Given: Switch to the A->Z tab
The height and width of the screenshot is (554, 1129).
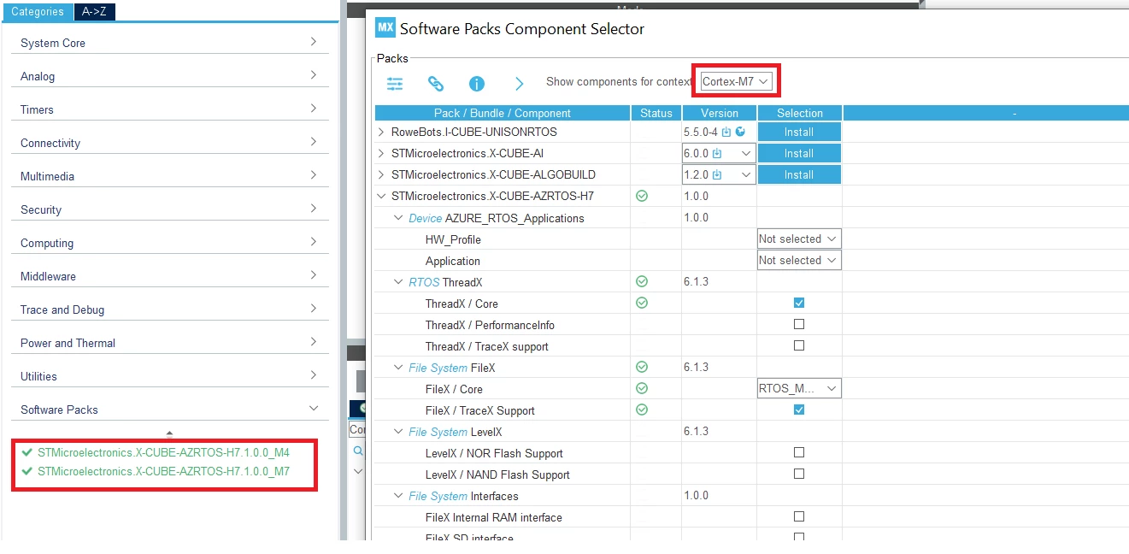Looking at the screenshot, I should 95,12.
